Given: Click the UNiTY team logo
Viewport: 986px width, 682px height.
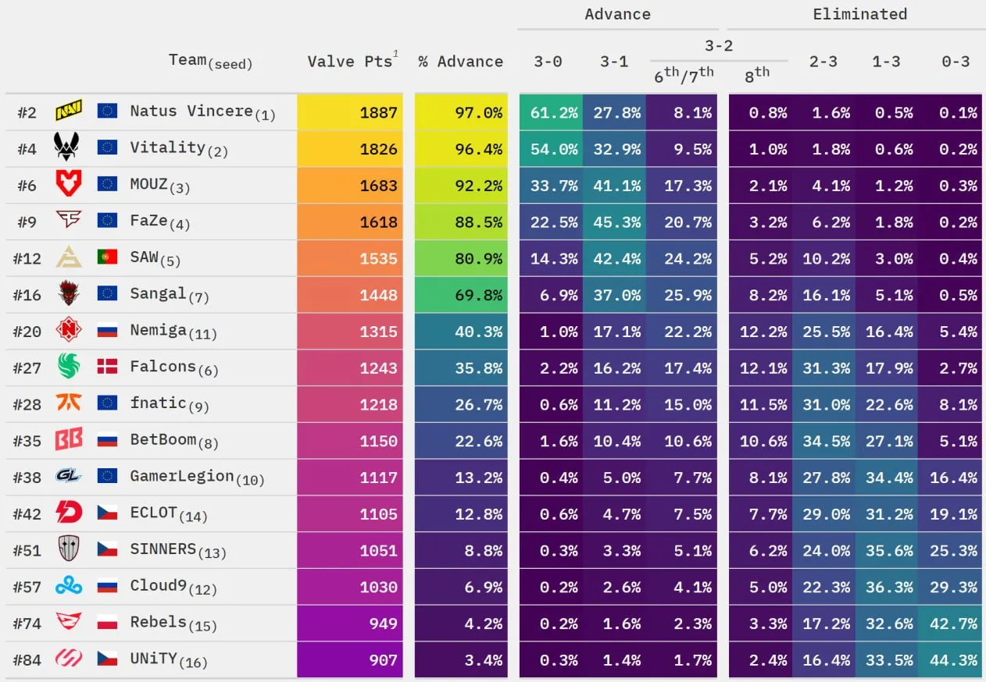Looking at the screenshot, I should coord(69,659).
